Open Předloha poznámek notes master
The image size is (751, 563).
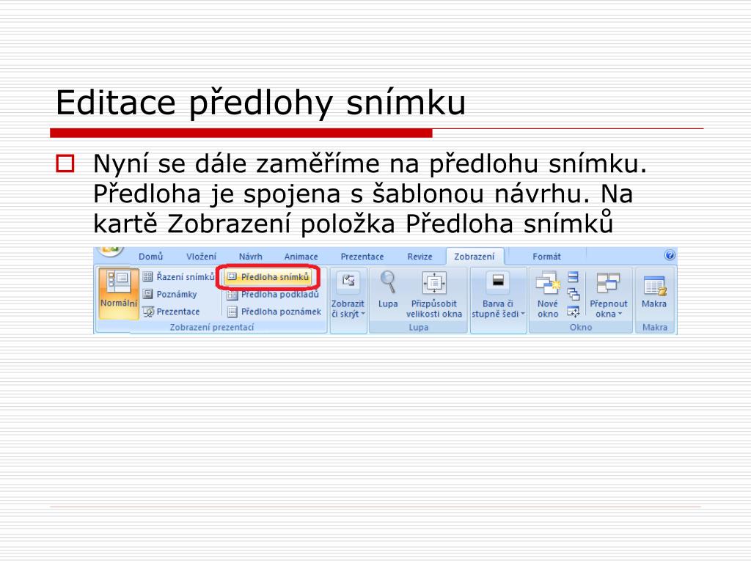coord(274,311)
